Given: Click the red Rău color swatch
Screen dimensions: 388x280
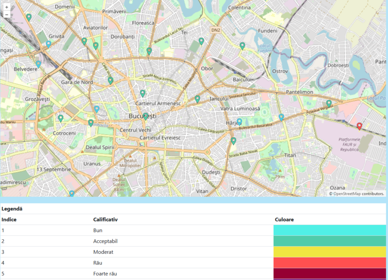Looking at the screenshot, I should click(330, 263).
